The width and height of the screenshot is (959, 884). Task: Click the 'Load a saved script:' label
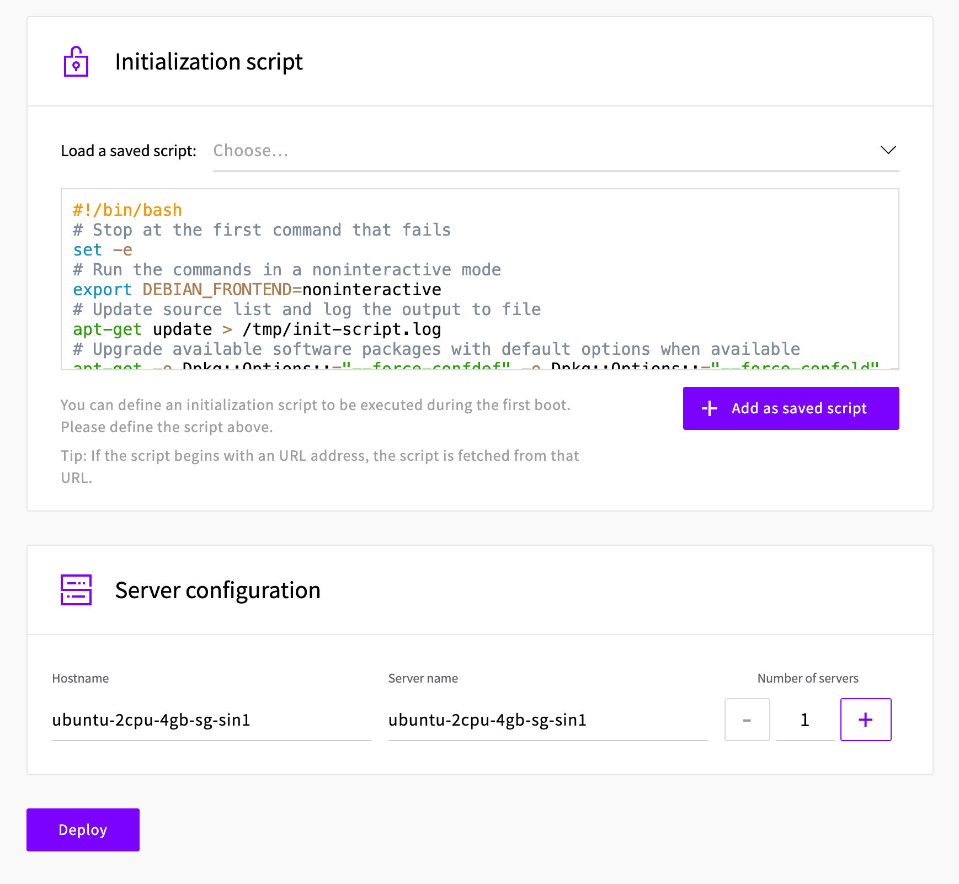point(129,151)
